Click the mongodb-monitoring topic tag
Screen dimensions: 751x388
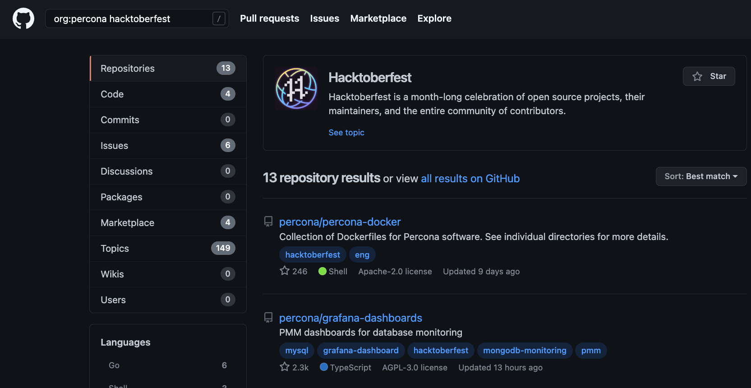pos(525,351)
